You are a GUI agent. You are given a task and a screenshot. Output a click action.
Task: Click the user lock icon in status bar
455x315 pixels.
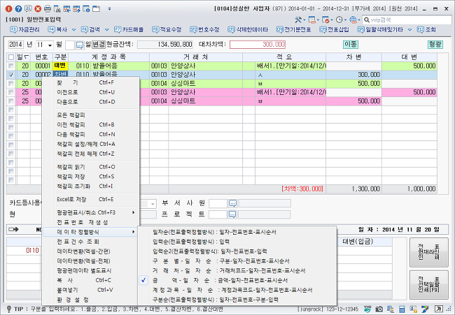tap(413, 309)
